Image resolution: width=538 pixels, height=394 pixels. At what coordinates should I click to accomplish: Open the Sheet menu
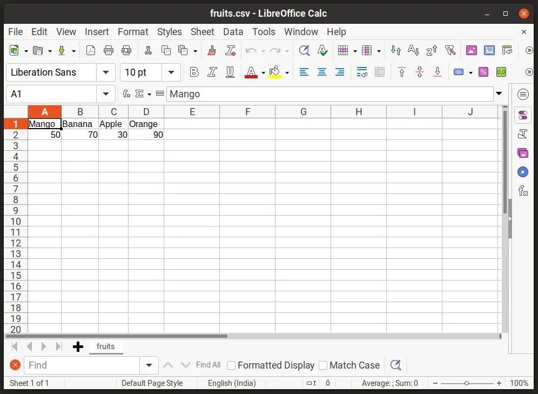click(202, 31)
